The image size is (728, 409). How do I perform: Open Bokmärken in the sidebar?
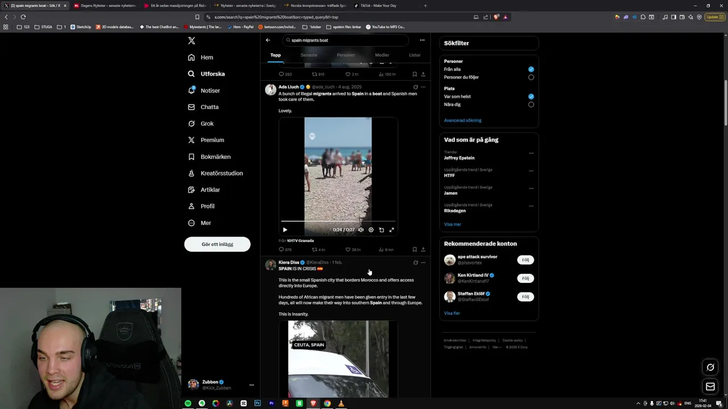pos(209,157)
